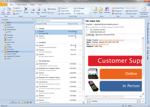Switch to the Send / Receive tab
150x107 pixels.
(22, 5)
